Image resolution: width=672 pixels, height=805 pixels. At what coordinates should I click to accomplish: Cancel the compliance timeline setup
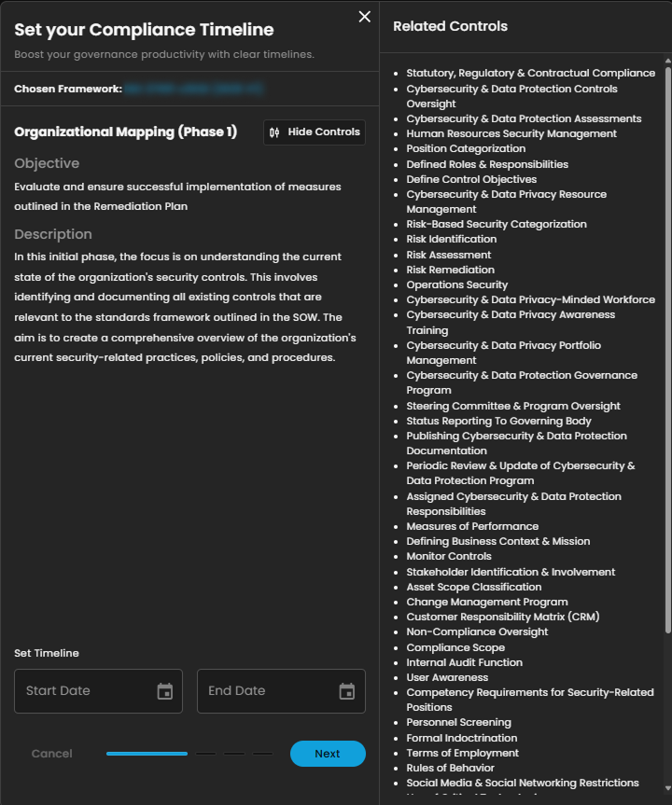click(51, 754)
